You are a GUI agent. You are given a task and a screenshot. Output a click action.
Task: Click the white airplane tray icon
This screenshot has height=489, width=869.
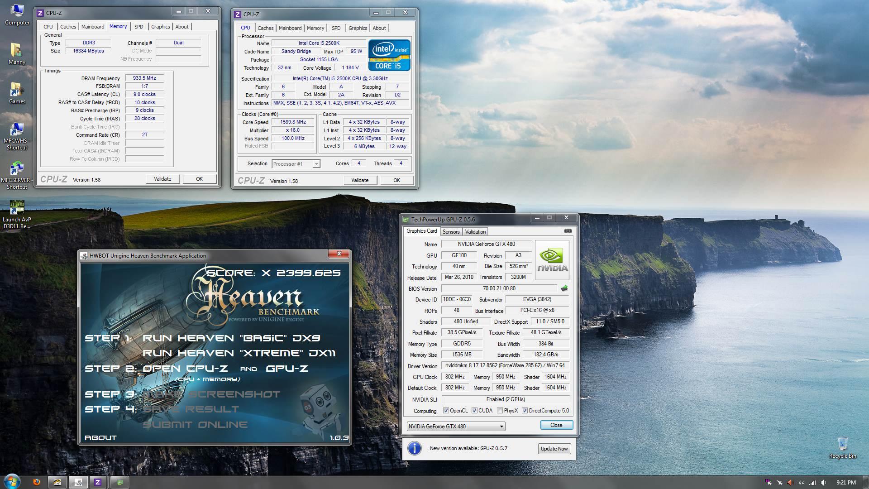[779, 483]
